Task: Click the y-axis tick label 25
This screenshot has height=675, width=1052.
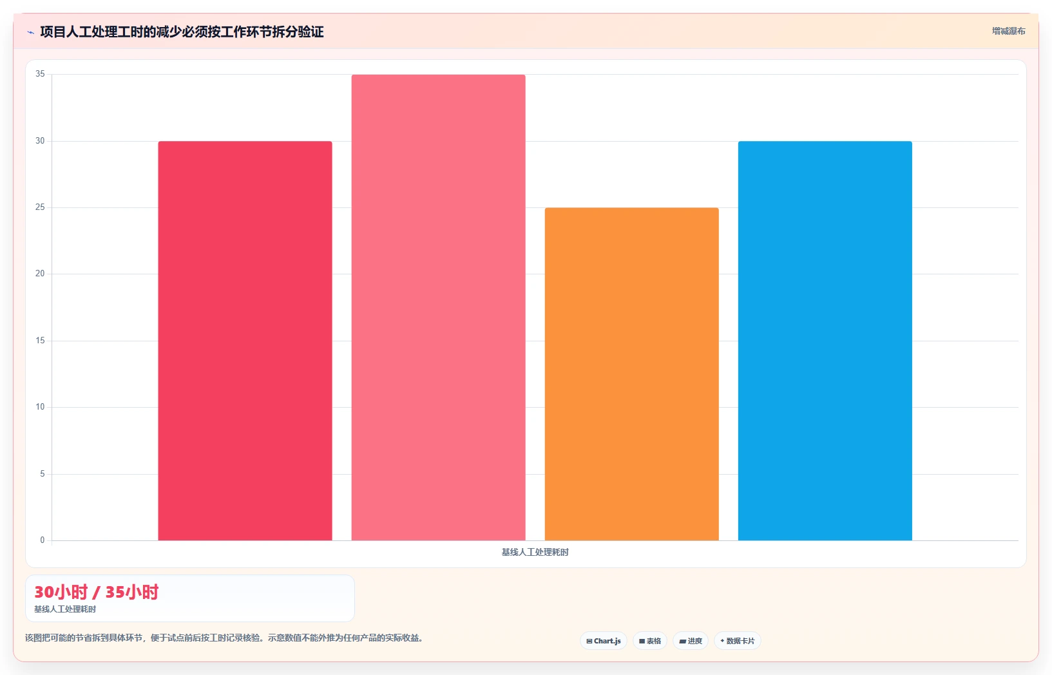Action: pyautogui.click(x=40, y=207)
